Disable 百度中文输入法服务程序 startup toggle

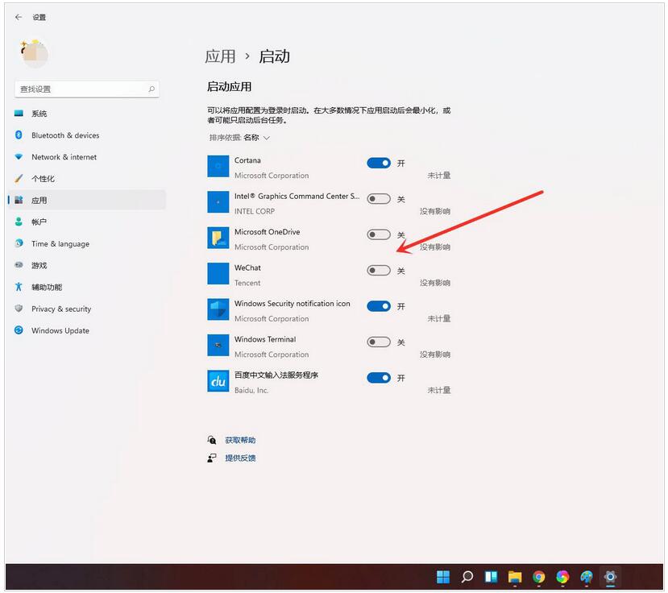[x=379, y=378]
